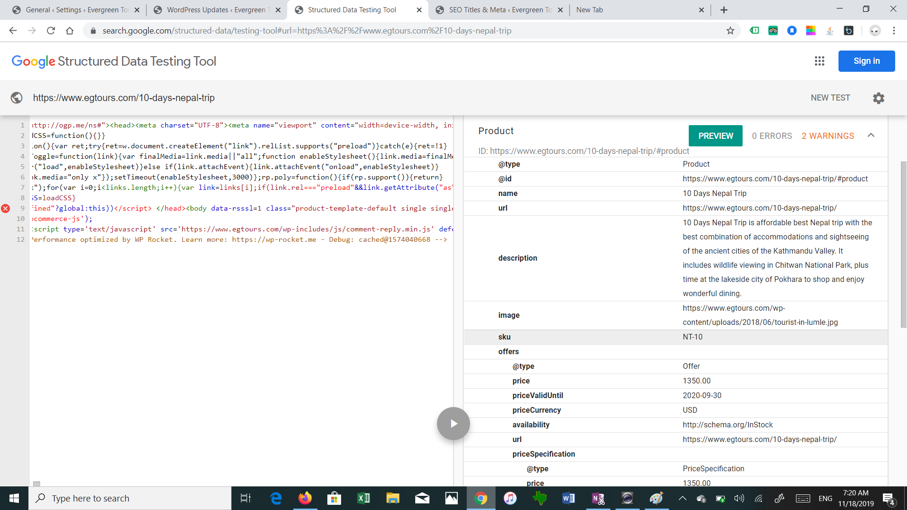
Task: Click the Type here to search box
Action: click(130, 498)
